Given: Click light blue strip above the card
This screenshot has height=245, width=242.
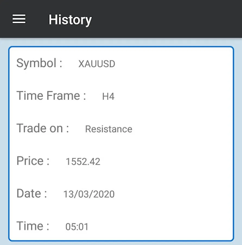Looking at the screenshot, I should (121, 42).
